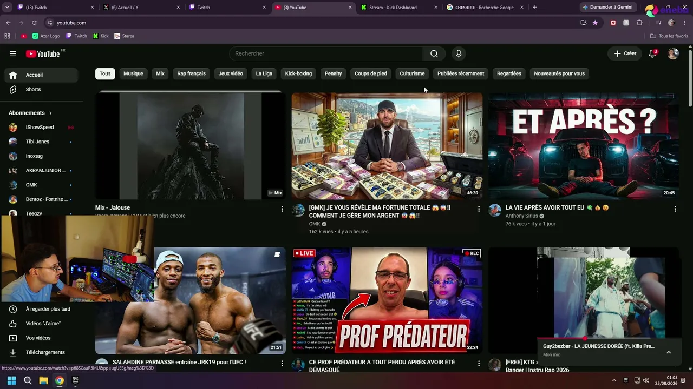
Task: Open GMK channel avatar beside video title
Action: point(298,210)
